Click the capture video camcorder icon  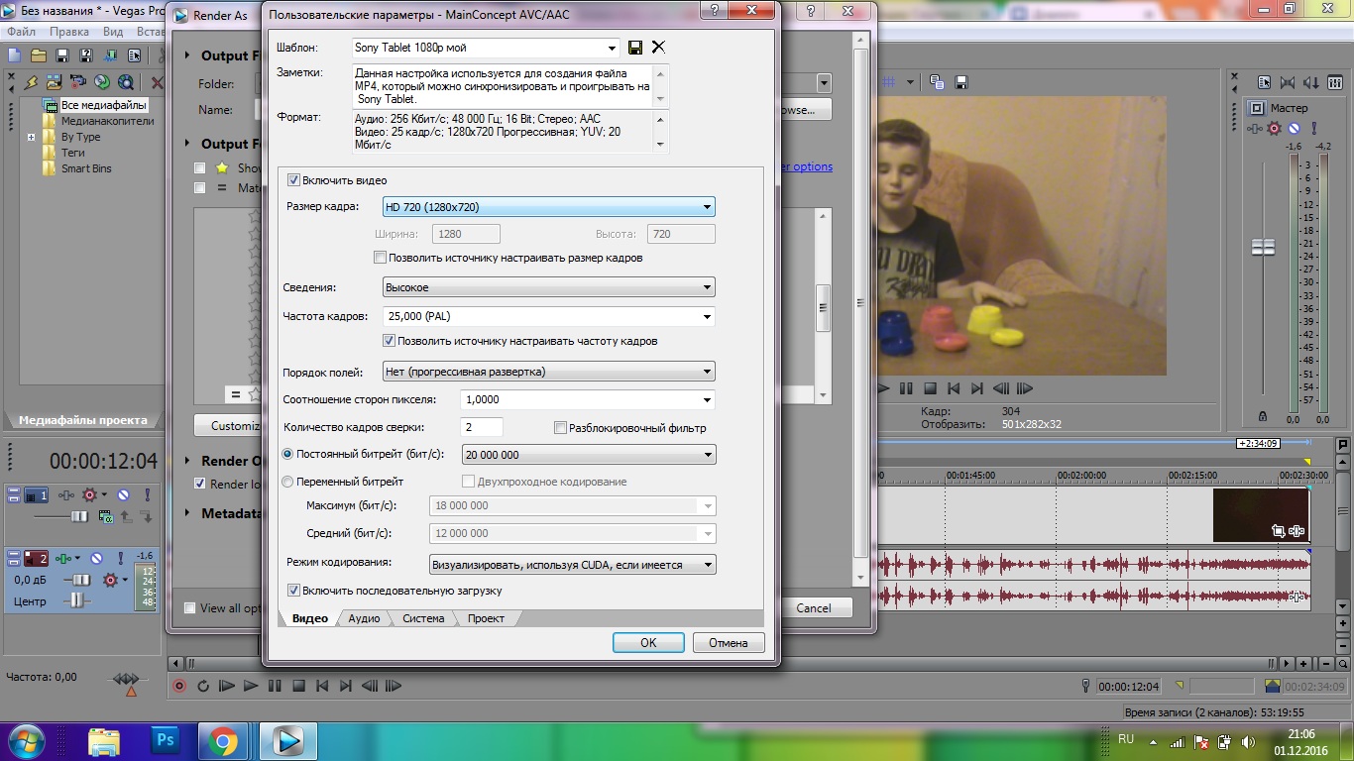pos(78,82)
